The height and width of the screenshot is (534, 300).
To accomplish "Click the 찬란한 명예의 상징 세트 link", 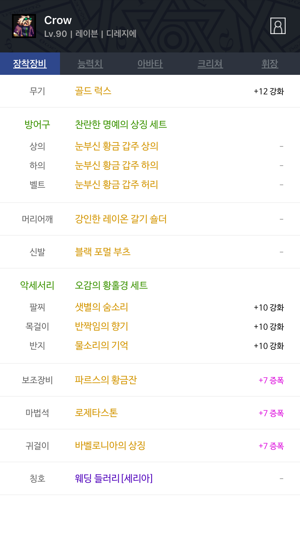I will click(x=121, y=124).
